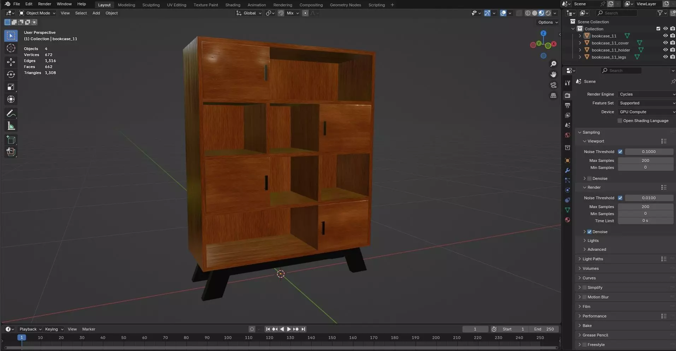The image size is (676, 351).
Task: Select the Measure tool
Action: click(x=11, y=126)
